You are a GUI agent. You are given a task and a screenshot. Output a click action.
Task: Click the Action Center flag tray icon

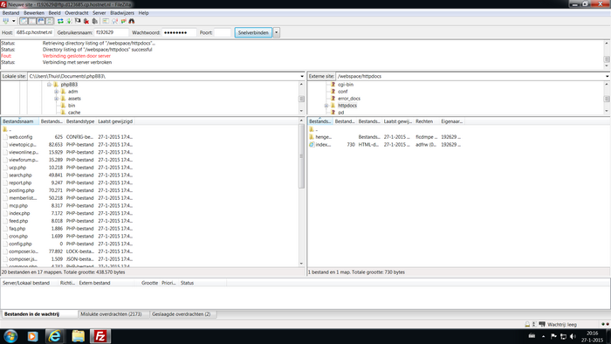[553, 336]
